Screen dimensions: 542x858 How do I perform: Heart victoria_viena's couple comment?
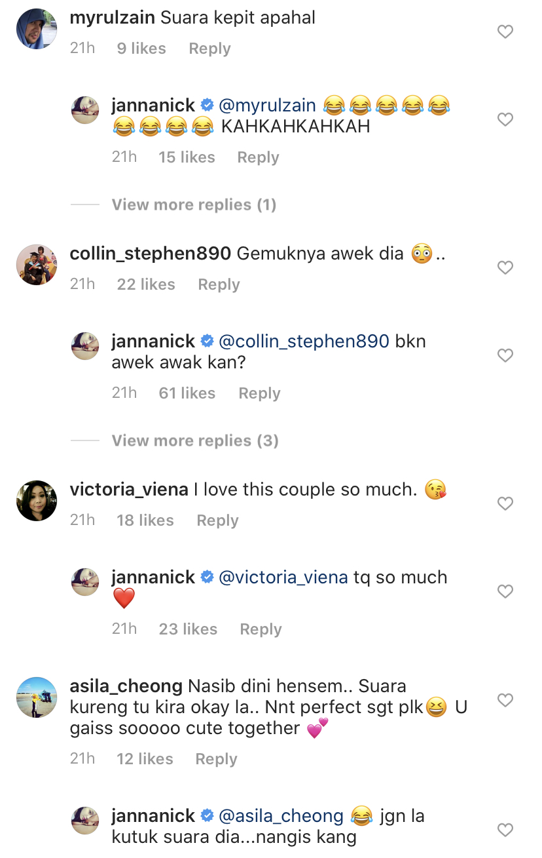tap(505, 503)
